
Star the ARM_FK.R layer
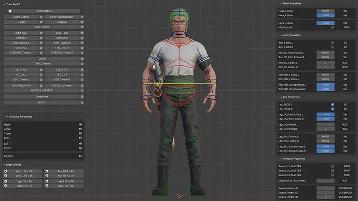tap(82, 33)
